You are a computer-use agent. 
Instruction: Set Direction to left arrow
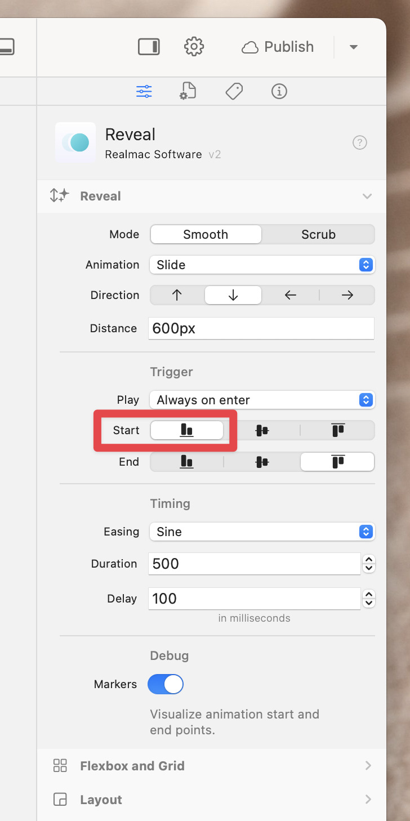(x=291, y=295)
